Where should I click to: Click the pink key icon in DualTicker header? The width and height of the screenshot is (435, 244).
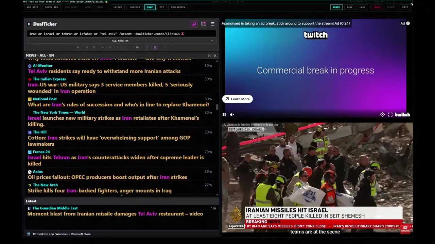pos(194,24)
